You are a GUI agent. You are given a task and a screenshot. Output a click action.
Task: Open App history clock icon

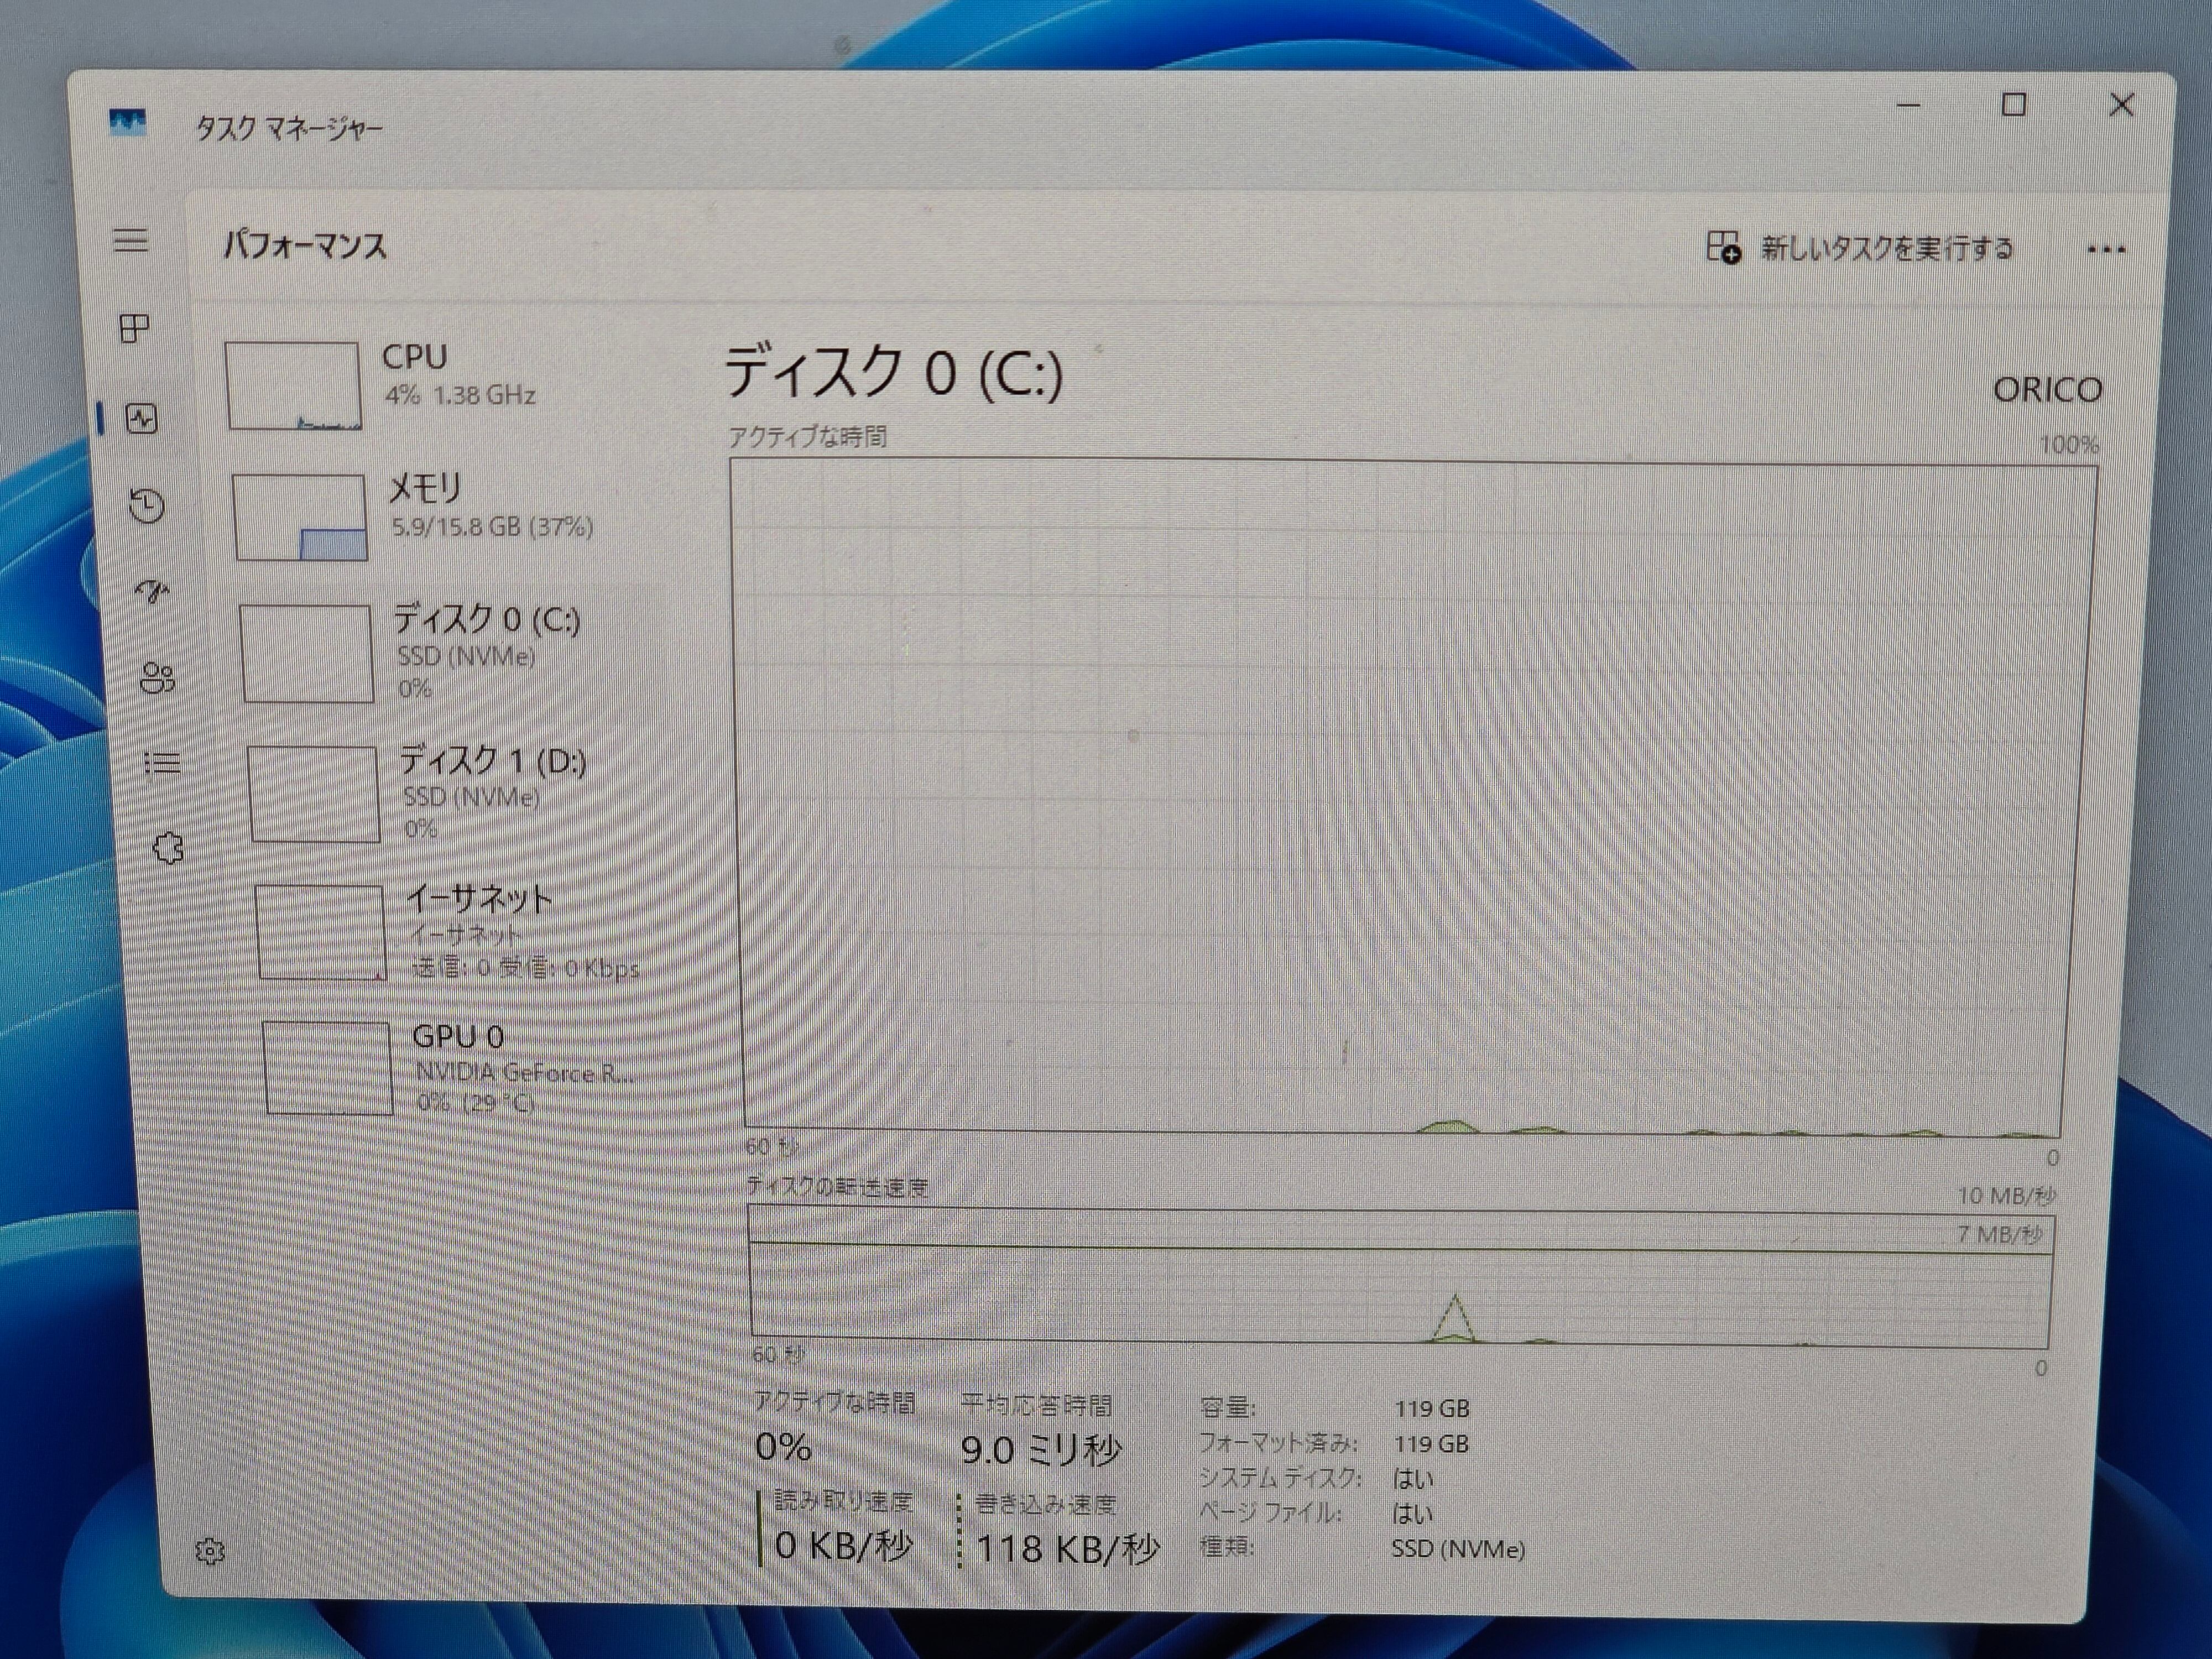[147, 506]
